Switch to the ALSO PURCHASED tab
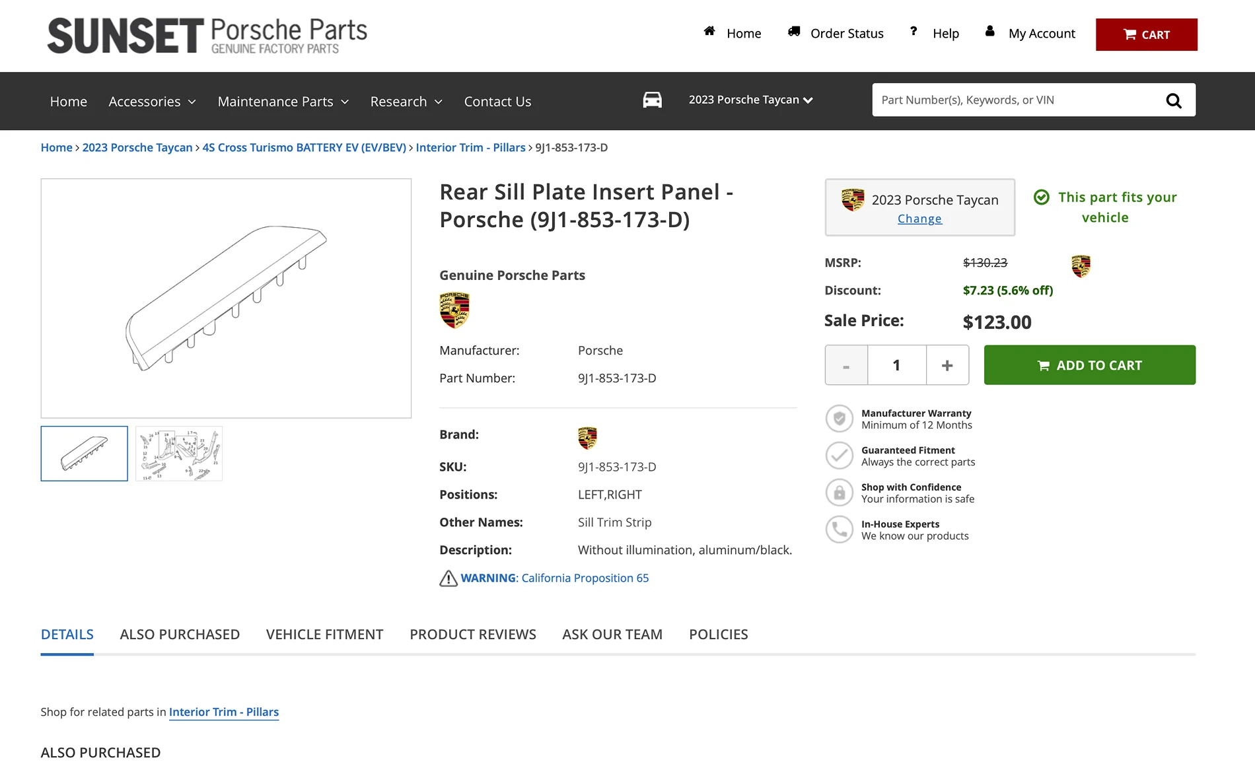The image size is (1255, 764). coord(180,635)
